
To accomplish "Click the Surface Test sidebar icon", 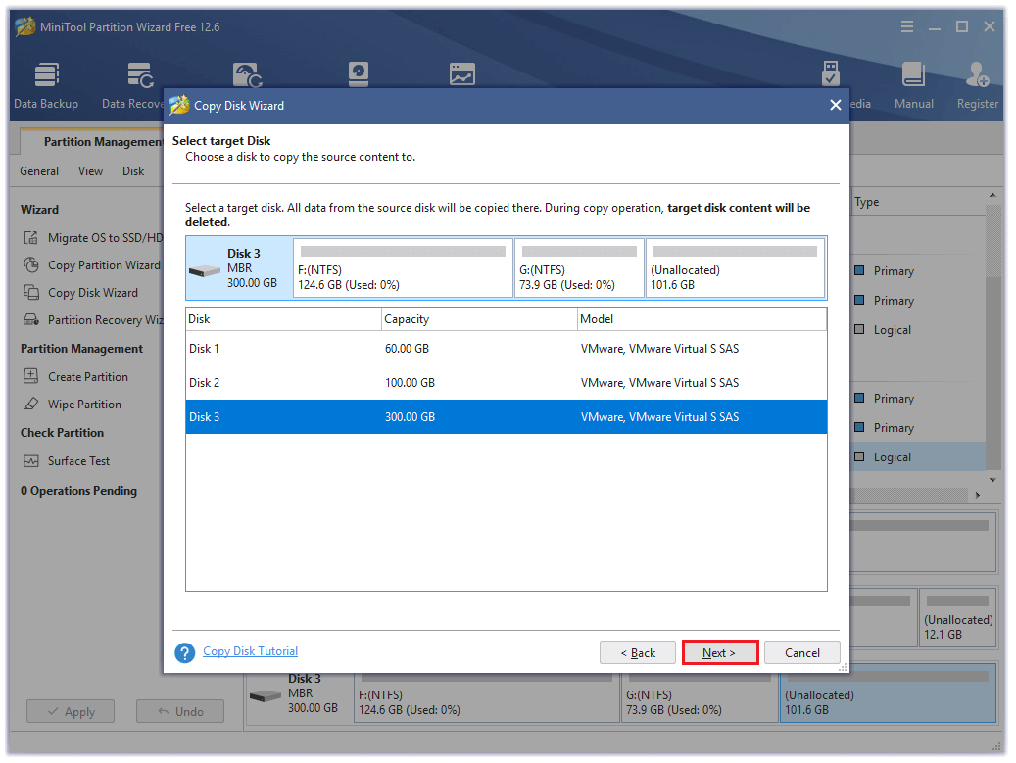I will point(30,460).
